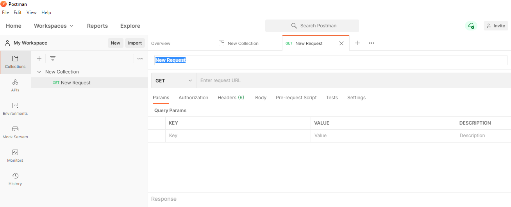Expand the Workspaces dropdown menu

point(54,26)
